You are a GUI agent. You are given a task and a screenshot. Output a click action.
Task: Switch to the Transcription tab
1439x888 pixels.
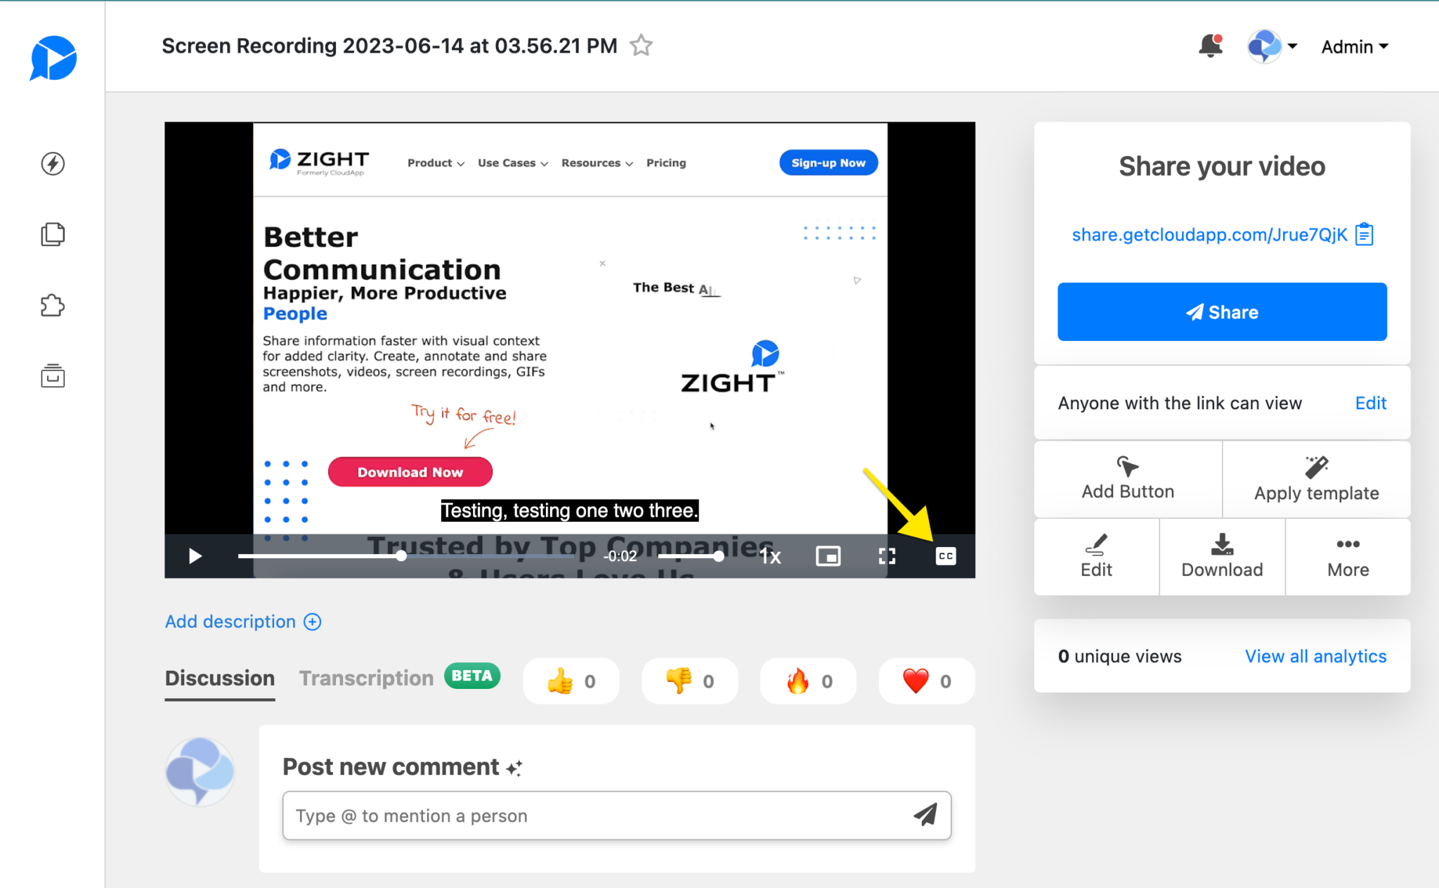[365, 678]
